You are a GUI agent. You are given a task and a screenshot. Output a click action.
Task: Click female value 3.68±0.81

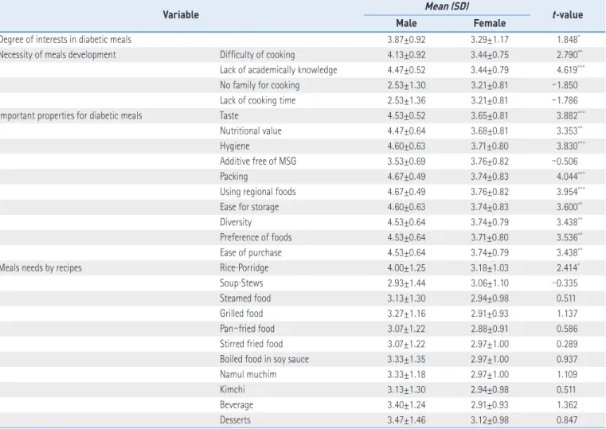[489, 131]
